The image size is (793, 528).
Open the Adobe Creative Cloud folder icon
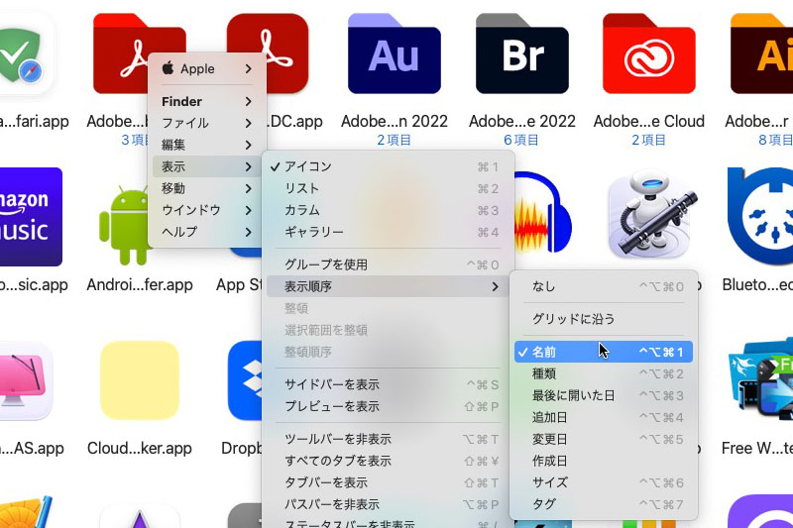click(649, 53)
